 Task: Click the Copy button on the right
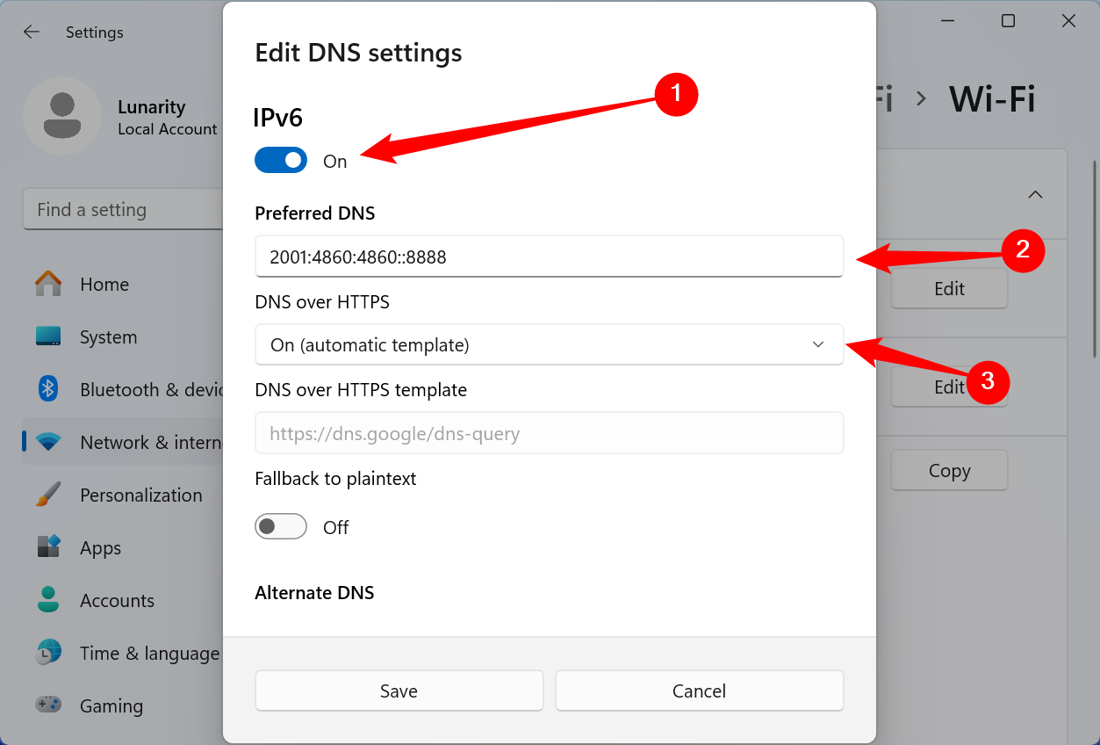(949, 470)
